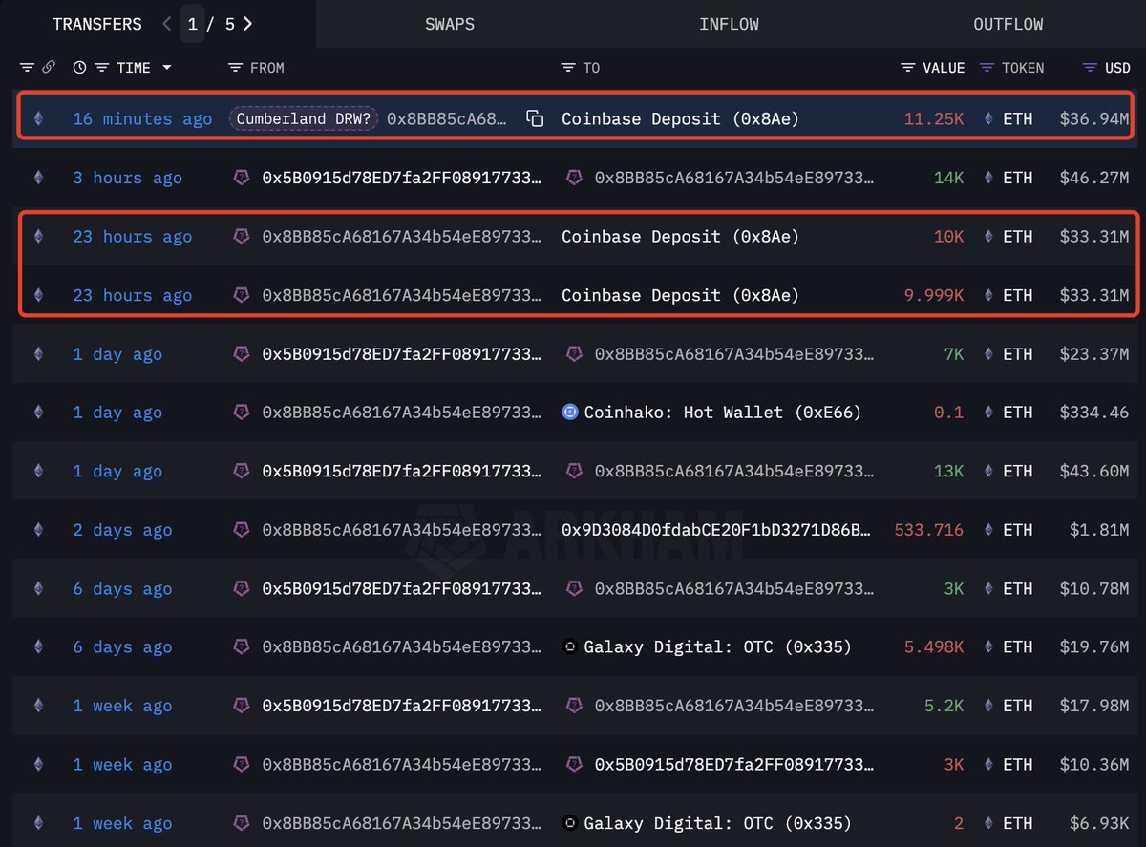
Task: Click the $43.60M USD amount
Action: (x=1094, y=472)
